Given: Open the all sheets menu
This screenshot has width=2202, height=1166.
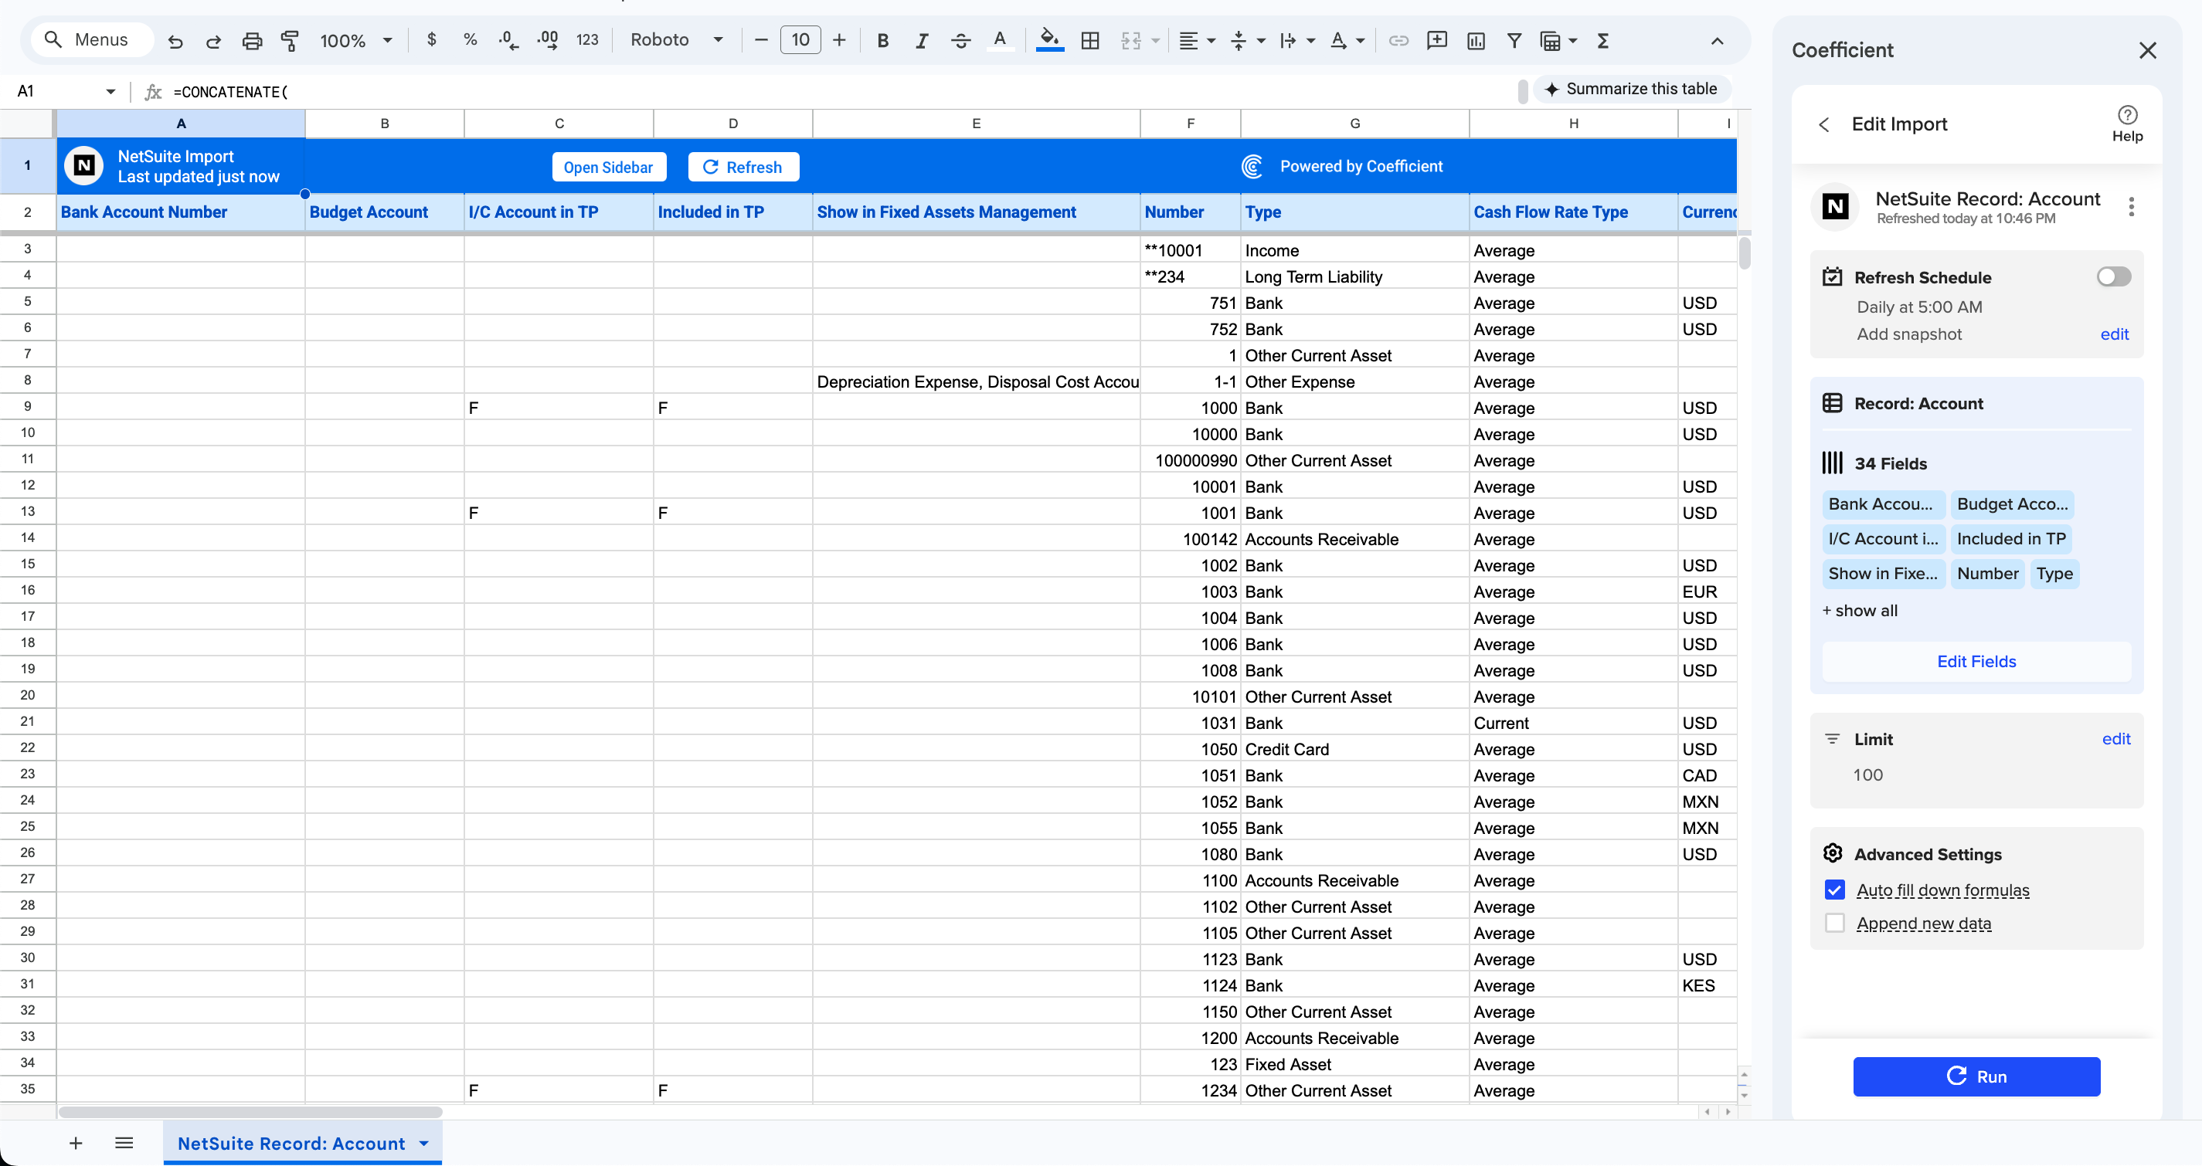Looking at the screenshot, I should tap(125, 1142).
